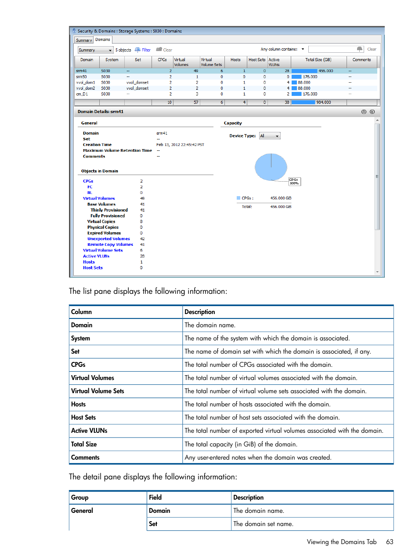
Task: Expand the Domain Details pane with down-arrow icon
Action: [372, 112]
